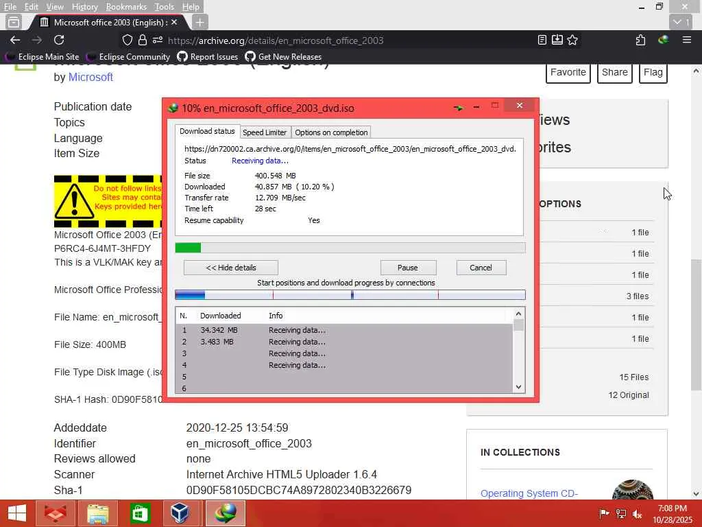Click the 15 Files link
This screenshot has width=702, height=527.
634,377
